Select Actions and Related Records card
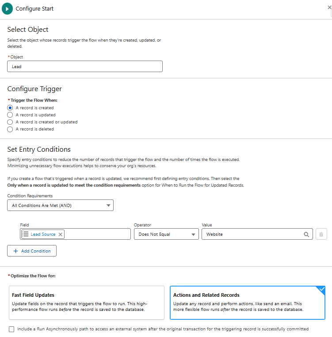The width and height of the screenshot is (332, 337). click(x=247, y=303)
